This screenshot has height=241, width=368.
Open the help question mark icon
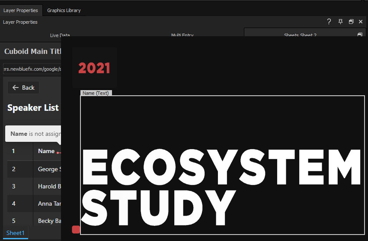pyautogui.click(x=329, y=22)
